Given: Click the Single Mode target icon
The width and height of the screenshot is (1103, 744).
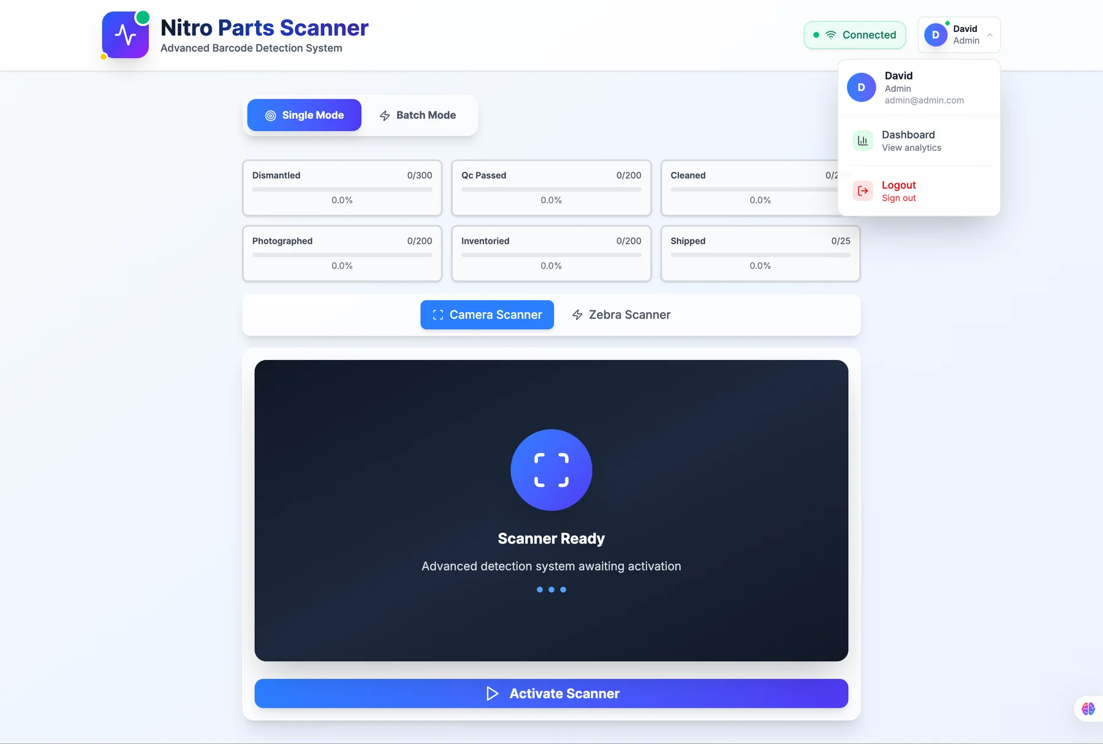Looking at the screenshot, I should (270, 115).
